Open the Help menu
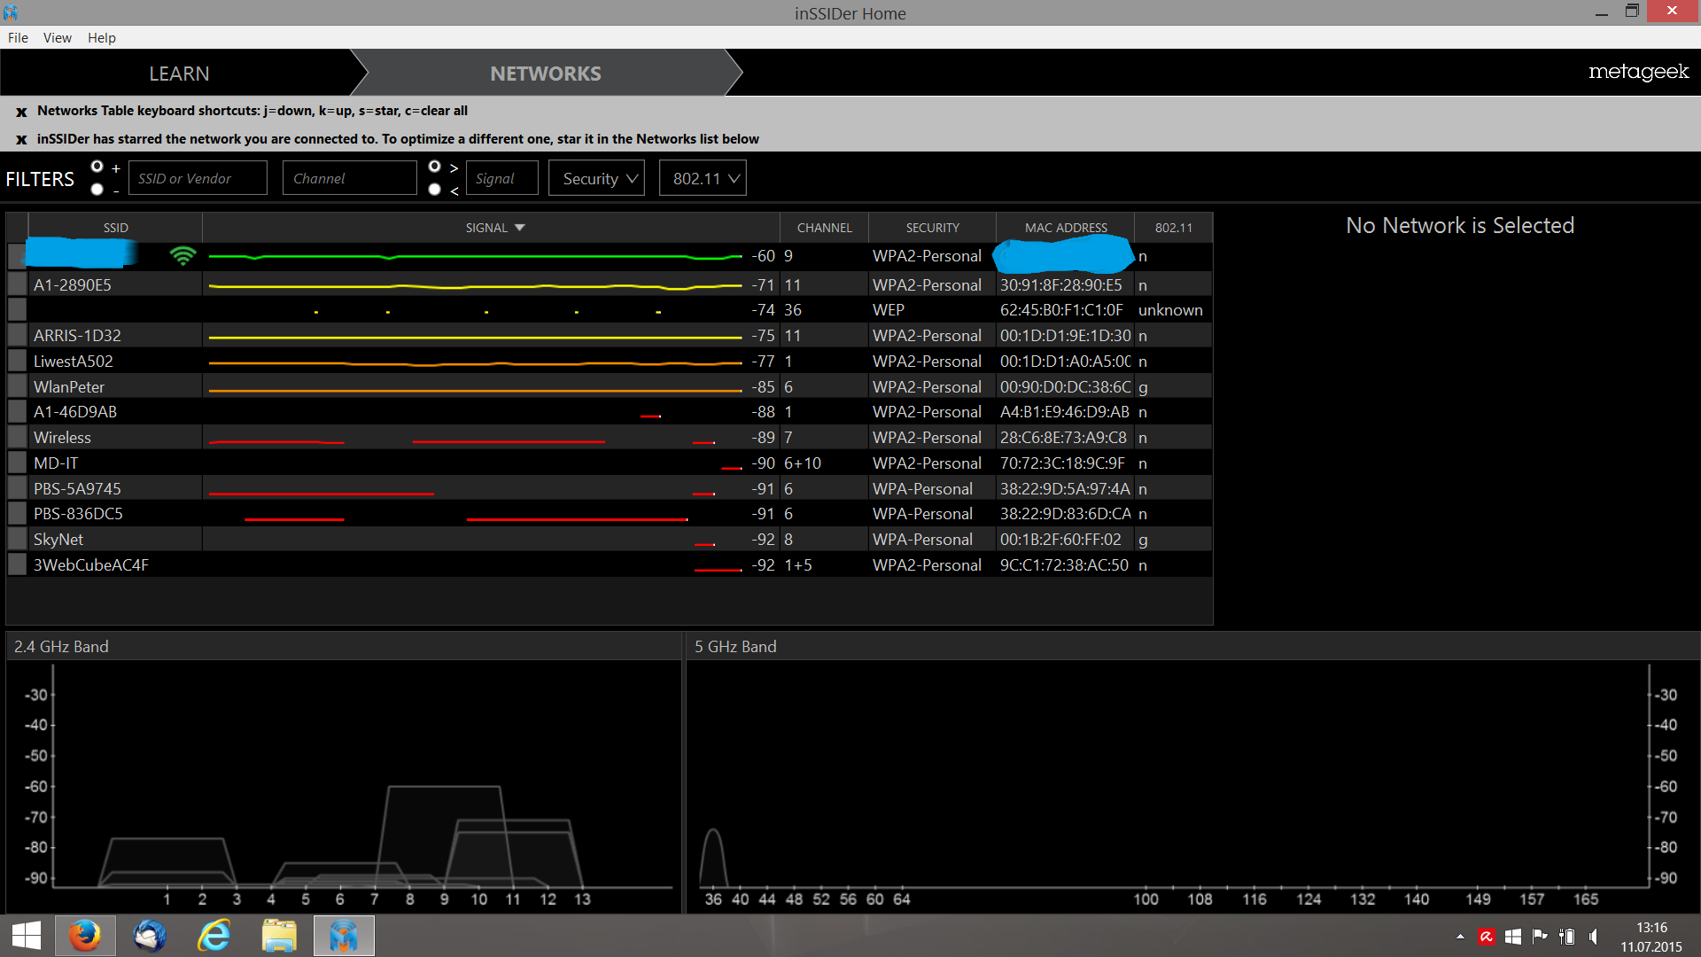 (x=102, y=37)
